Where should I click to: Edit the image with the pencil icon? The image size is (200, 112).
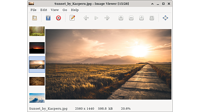pos(72,18)
